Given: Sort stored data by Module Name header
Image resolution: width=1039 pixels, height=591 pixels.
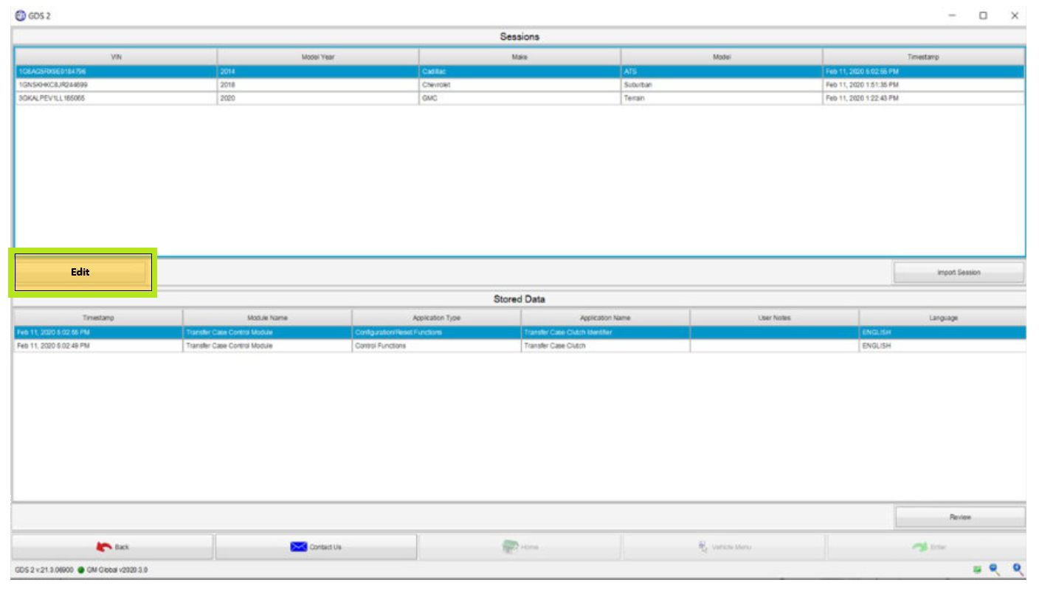Looking at the screenshot, I should tap(267, 318).
